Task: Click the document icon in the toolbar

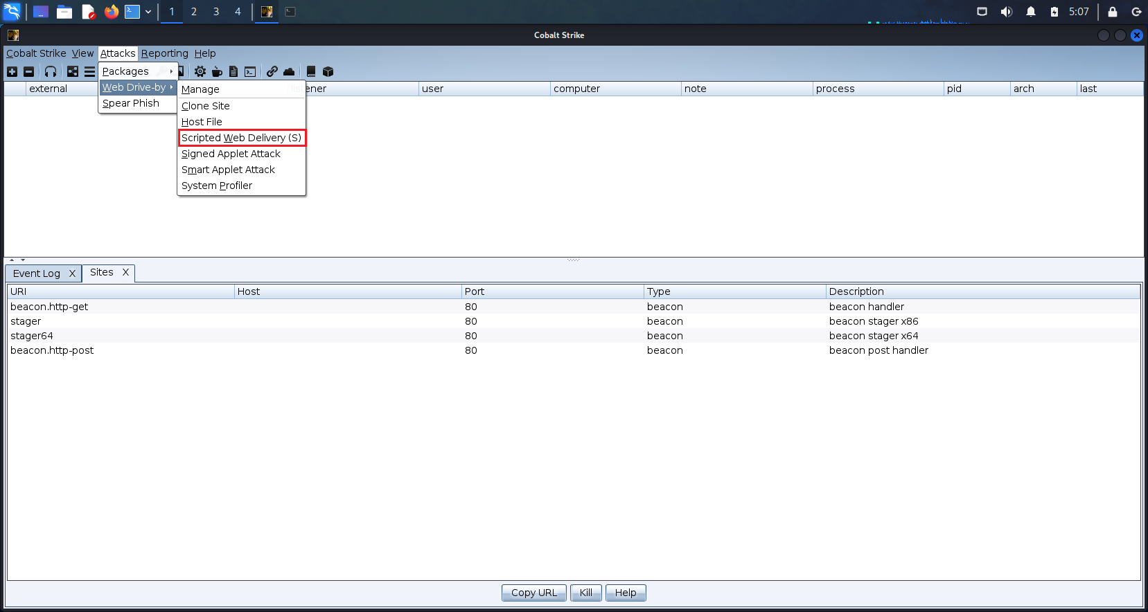Action: click(233, 71)
